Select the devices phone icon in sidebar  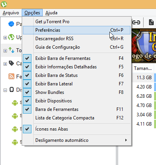12,90
